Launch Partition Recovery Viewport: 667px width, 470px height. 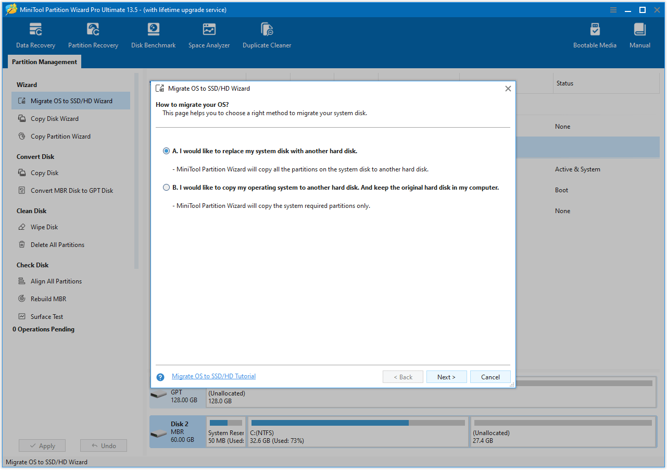[93, 34]
